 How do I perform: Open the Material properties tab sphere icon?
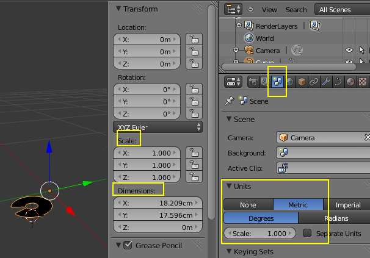click(x=350, y=82)
